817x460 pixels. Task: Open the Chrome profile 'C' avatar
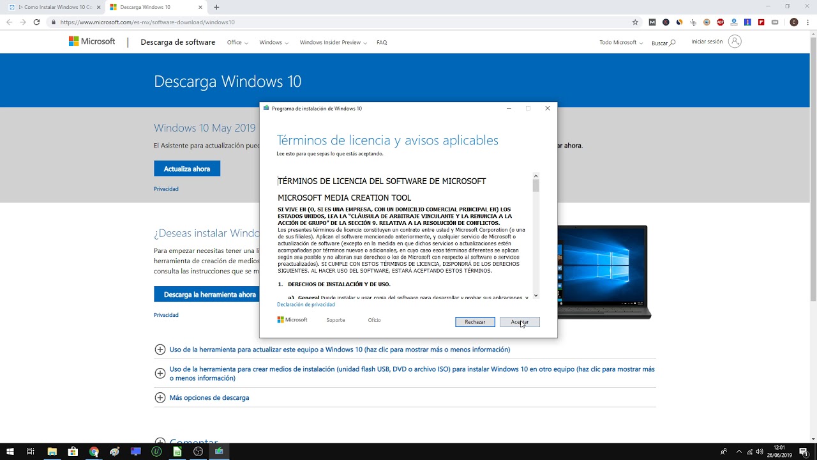(x=794, y=22)
